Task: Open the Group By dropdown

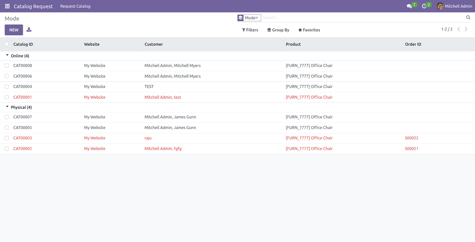Action: [278, 30]
